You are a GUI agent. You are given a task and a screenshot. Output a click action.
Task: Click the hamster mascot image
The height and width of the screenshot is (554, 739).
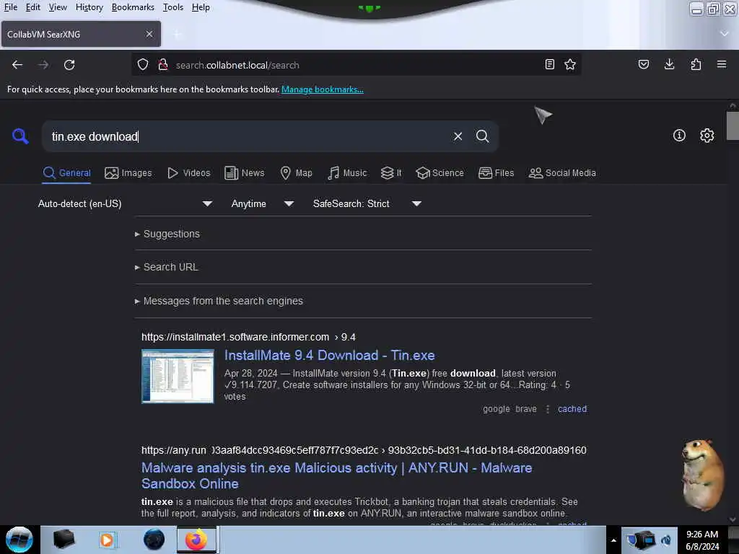(x=702, y=475)
